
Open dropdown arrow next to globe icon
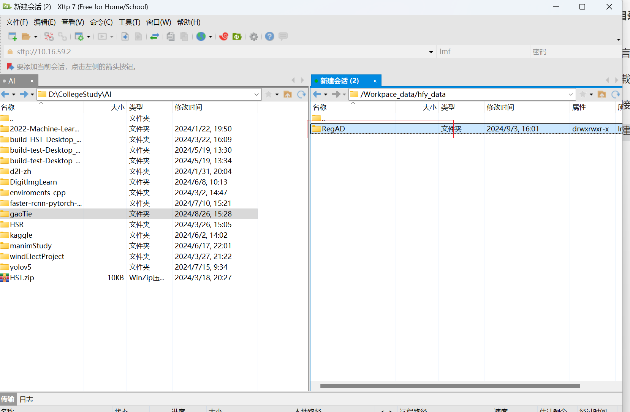pyautogui.click(x=211, y=37)
